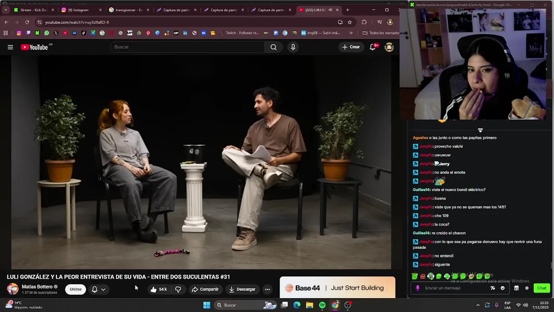Expand notification preferences next to bell
This screenshot has height=312, width=554.
tap(103, 289)
